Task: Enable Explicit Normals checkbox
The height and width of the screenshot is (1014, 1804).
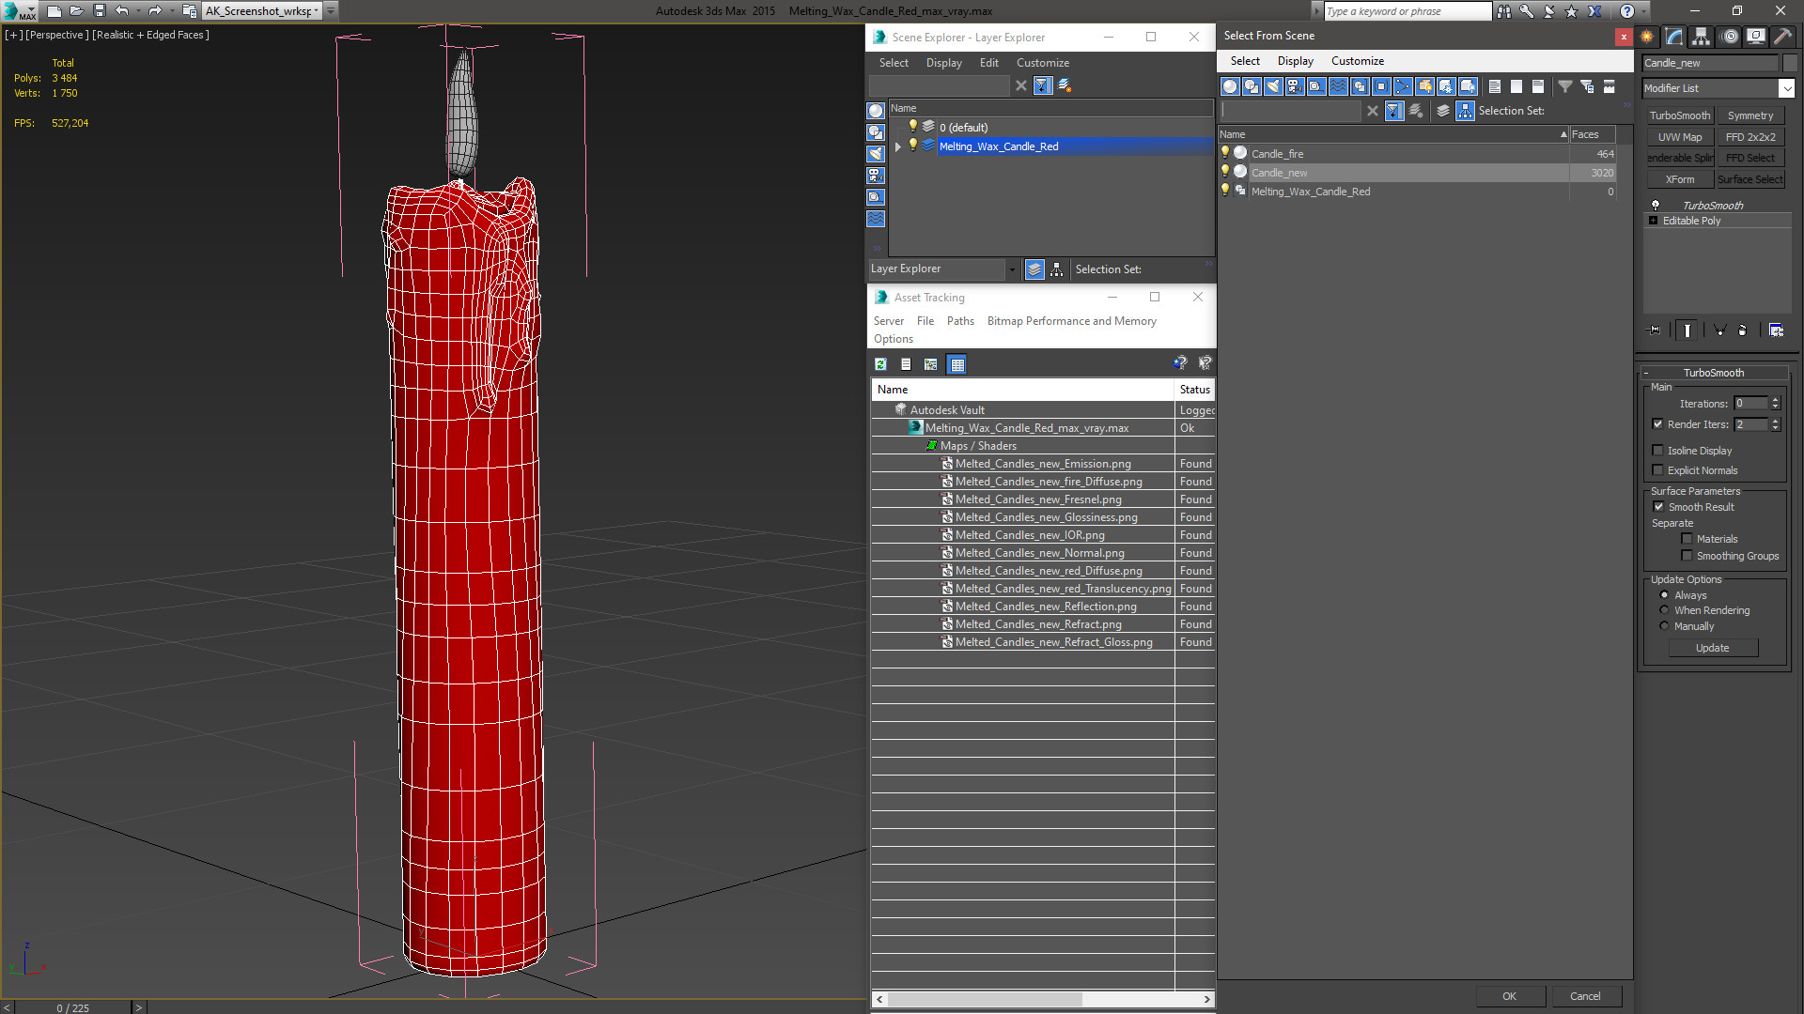Action: pos(1658,470)
